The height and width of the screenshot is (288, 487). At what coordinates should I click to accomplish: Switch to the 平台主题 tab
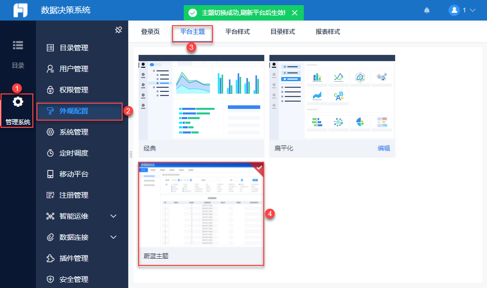tap(192, 32)
